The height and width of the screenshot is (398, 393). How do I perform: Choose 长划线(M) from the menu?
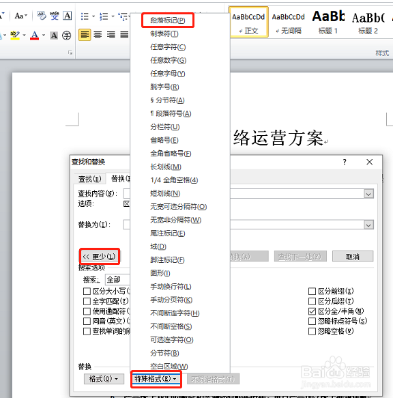pos(166,167)
